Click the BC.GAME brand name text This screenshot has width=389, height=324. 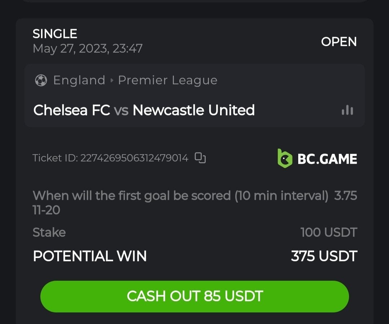pos(327,159)
